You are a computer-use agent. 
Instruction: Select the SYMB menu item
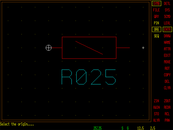click(x=157, y=4)
